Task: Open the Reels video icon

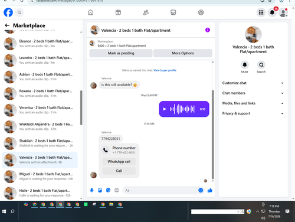Action: (118, 12)
